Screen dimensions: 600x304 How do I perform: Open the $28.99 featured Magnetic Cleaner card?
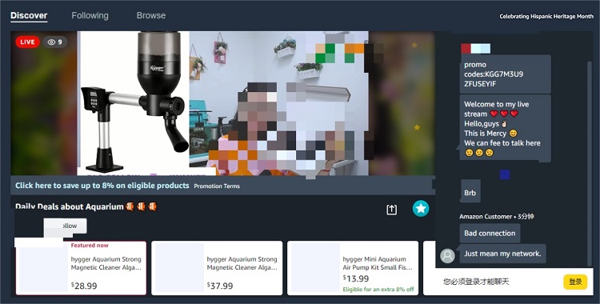pos(81,268)
